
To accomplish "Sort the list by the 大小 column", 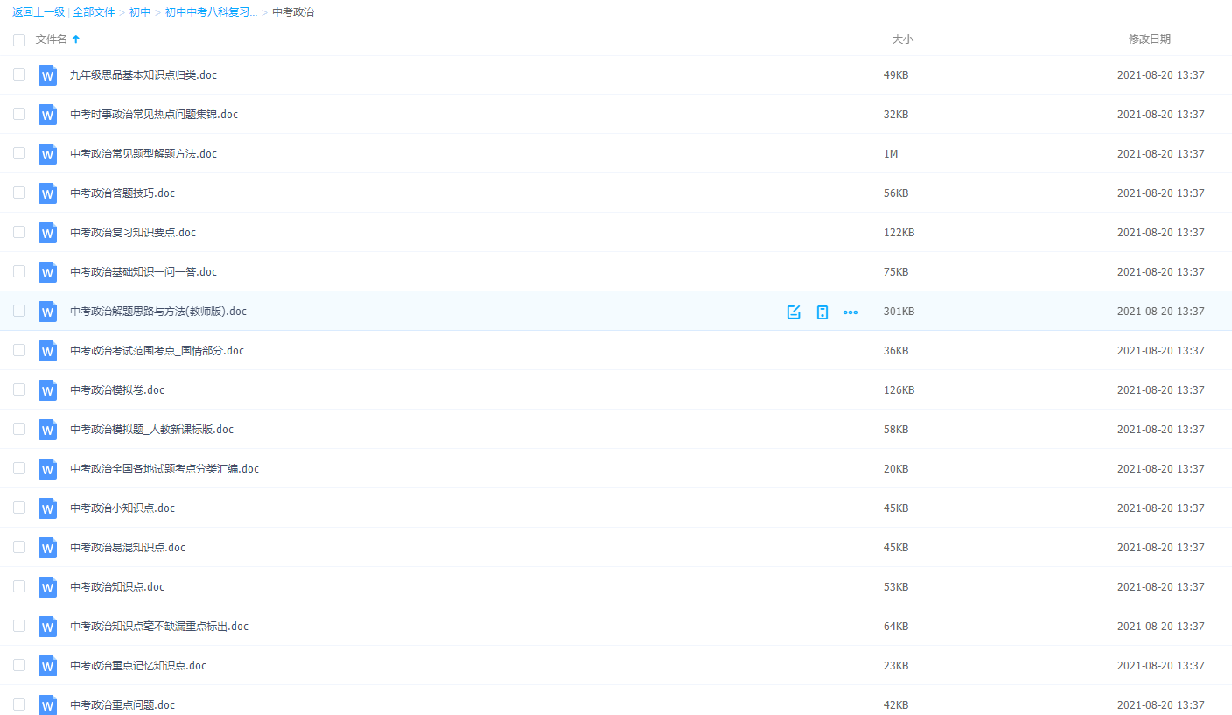I will pos(901,39).
